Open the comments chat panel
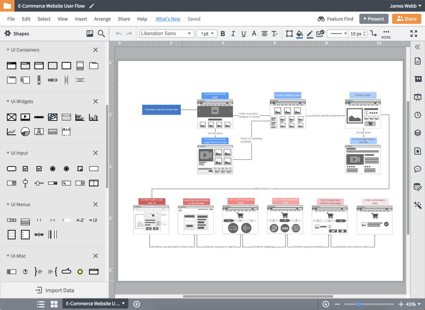 tap(417, 169)
